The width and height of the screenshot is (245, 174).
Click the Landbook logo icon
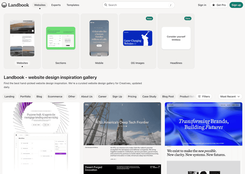pos(4,5)
